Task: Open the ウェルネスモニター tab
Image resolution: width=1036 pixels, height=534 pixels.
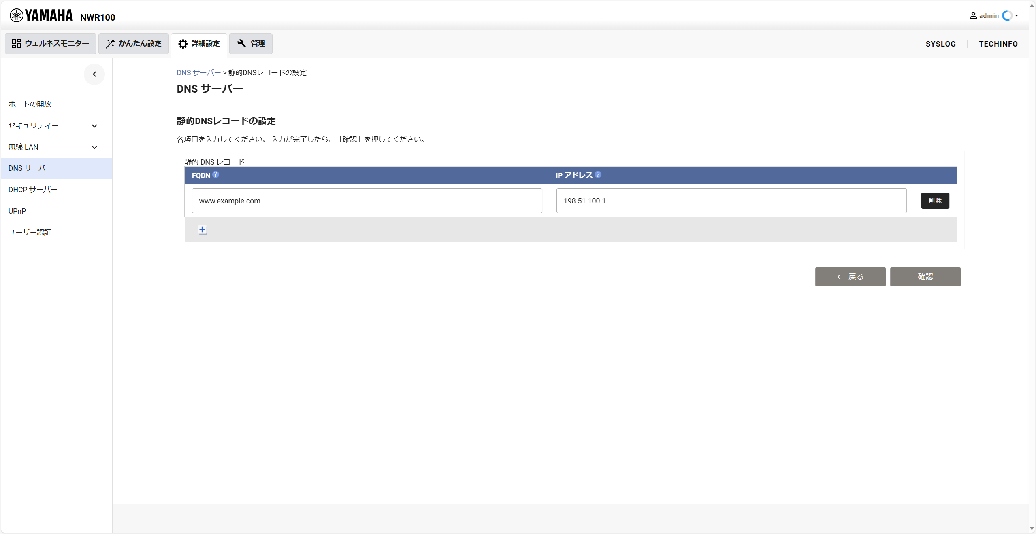Action: [51, 44]
